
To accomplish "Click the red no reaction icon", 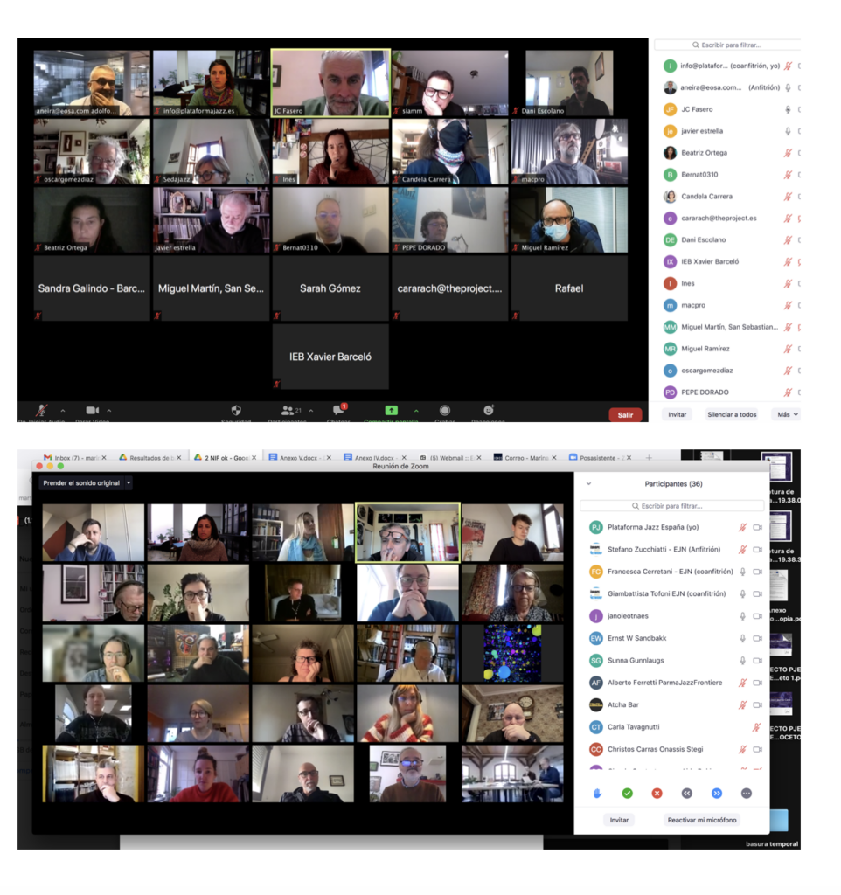I will coord(657,793).
